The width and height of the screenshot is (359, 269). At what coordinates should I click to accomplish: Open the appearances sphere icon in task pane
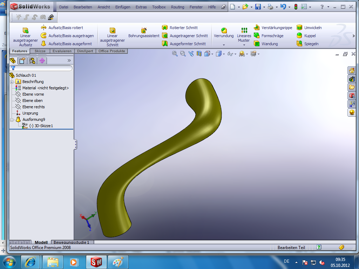[352, 112]
